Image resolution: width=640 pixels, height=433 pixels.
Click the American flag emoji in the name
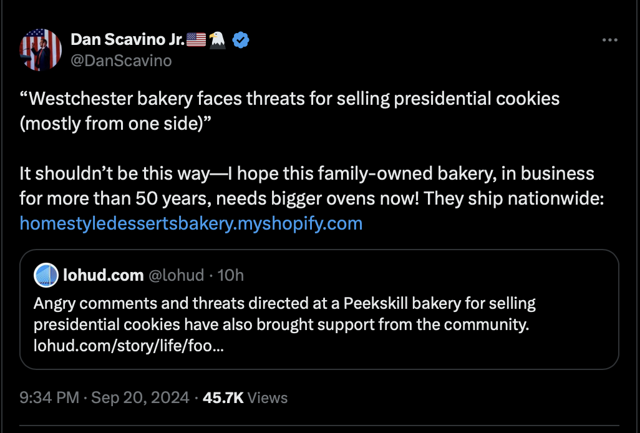[196, 41]
